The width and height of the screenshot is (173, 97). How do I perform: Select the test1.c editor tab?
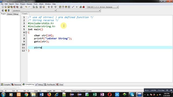25,14
